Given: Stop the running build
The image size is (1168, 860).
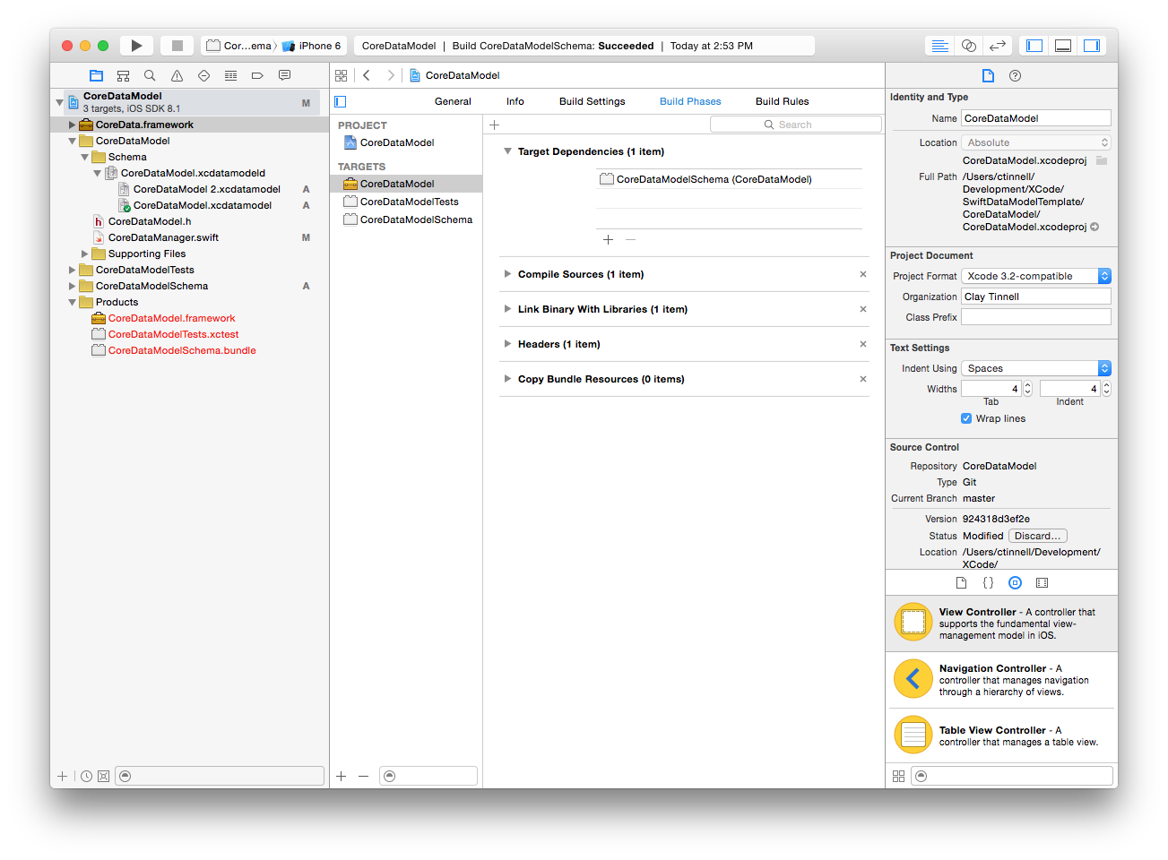Looking at the screenshot, I should (177, 46).
